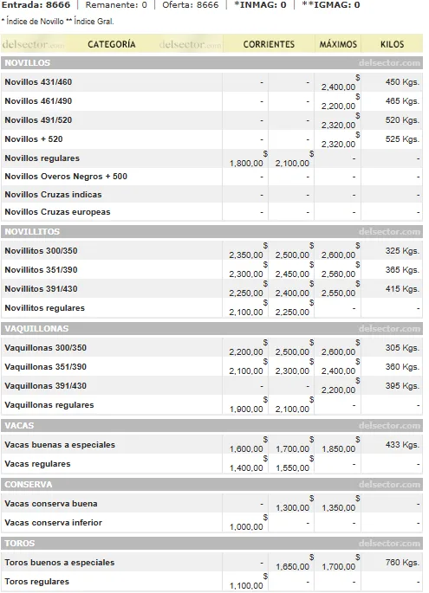This screenshot has height=593, width=429.
Task: Click the Novillitos 351/390 row label
Action: point(41,269)
